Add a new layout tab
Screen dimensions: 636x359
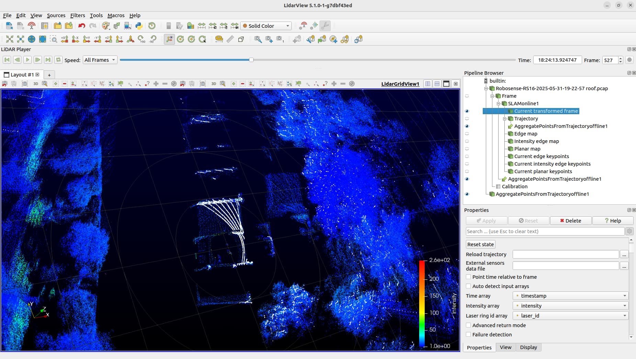(x=49, y=75)
